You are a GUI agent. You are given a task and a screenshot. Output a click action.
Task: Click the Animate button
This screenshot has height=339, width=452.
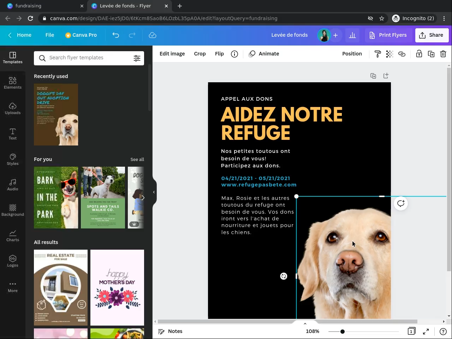pyautogui.click(x=264, y=54)
